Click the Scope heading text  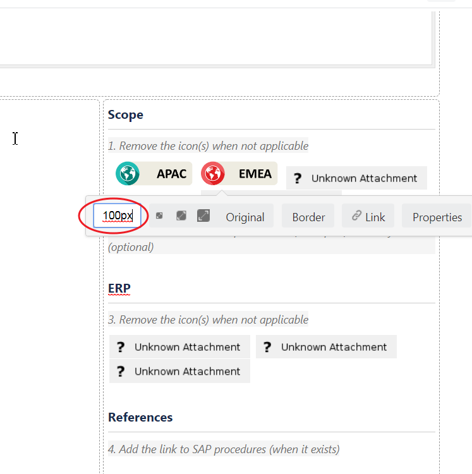pos(126,115)
